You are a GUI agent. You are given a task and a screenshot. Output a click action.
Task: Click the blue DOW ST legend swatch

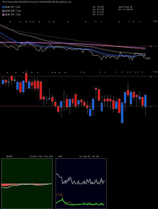3,7
